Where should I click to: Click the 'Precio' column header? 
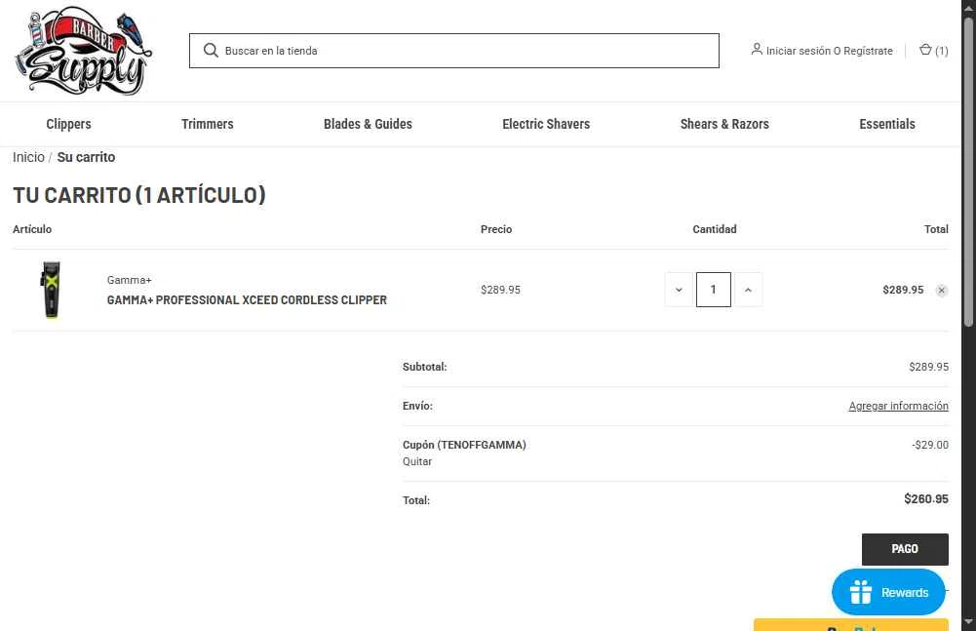(x=496, y=229)
